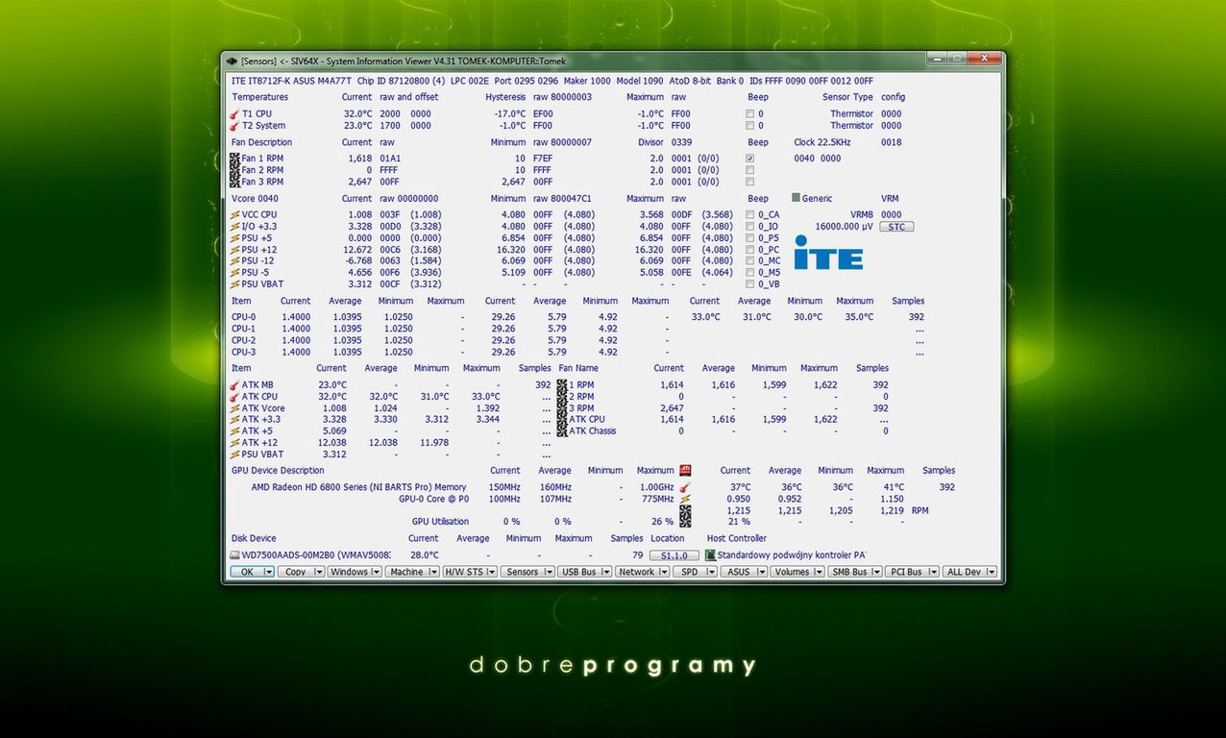This screenshot has height=738, width=1226.
Task: Click the VCC CPU voltage bolt icon
Action: (x=234, y=215)
